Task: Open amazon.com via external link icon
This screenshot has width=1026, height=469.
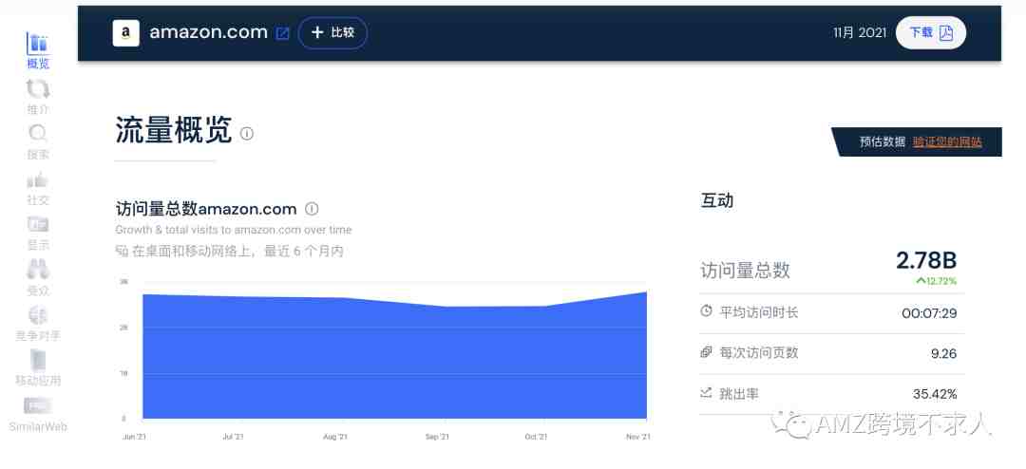Action: pyautogui.click(x=282, y=33)
